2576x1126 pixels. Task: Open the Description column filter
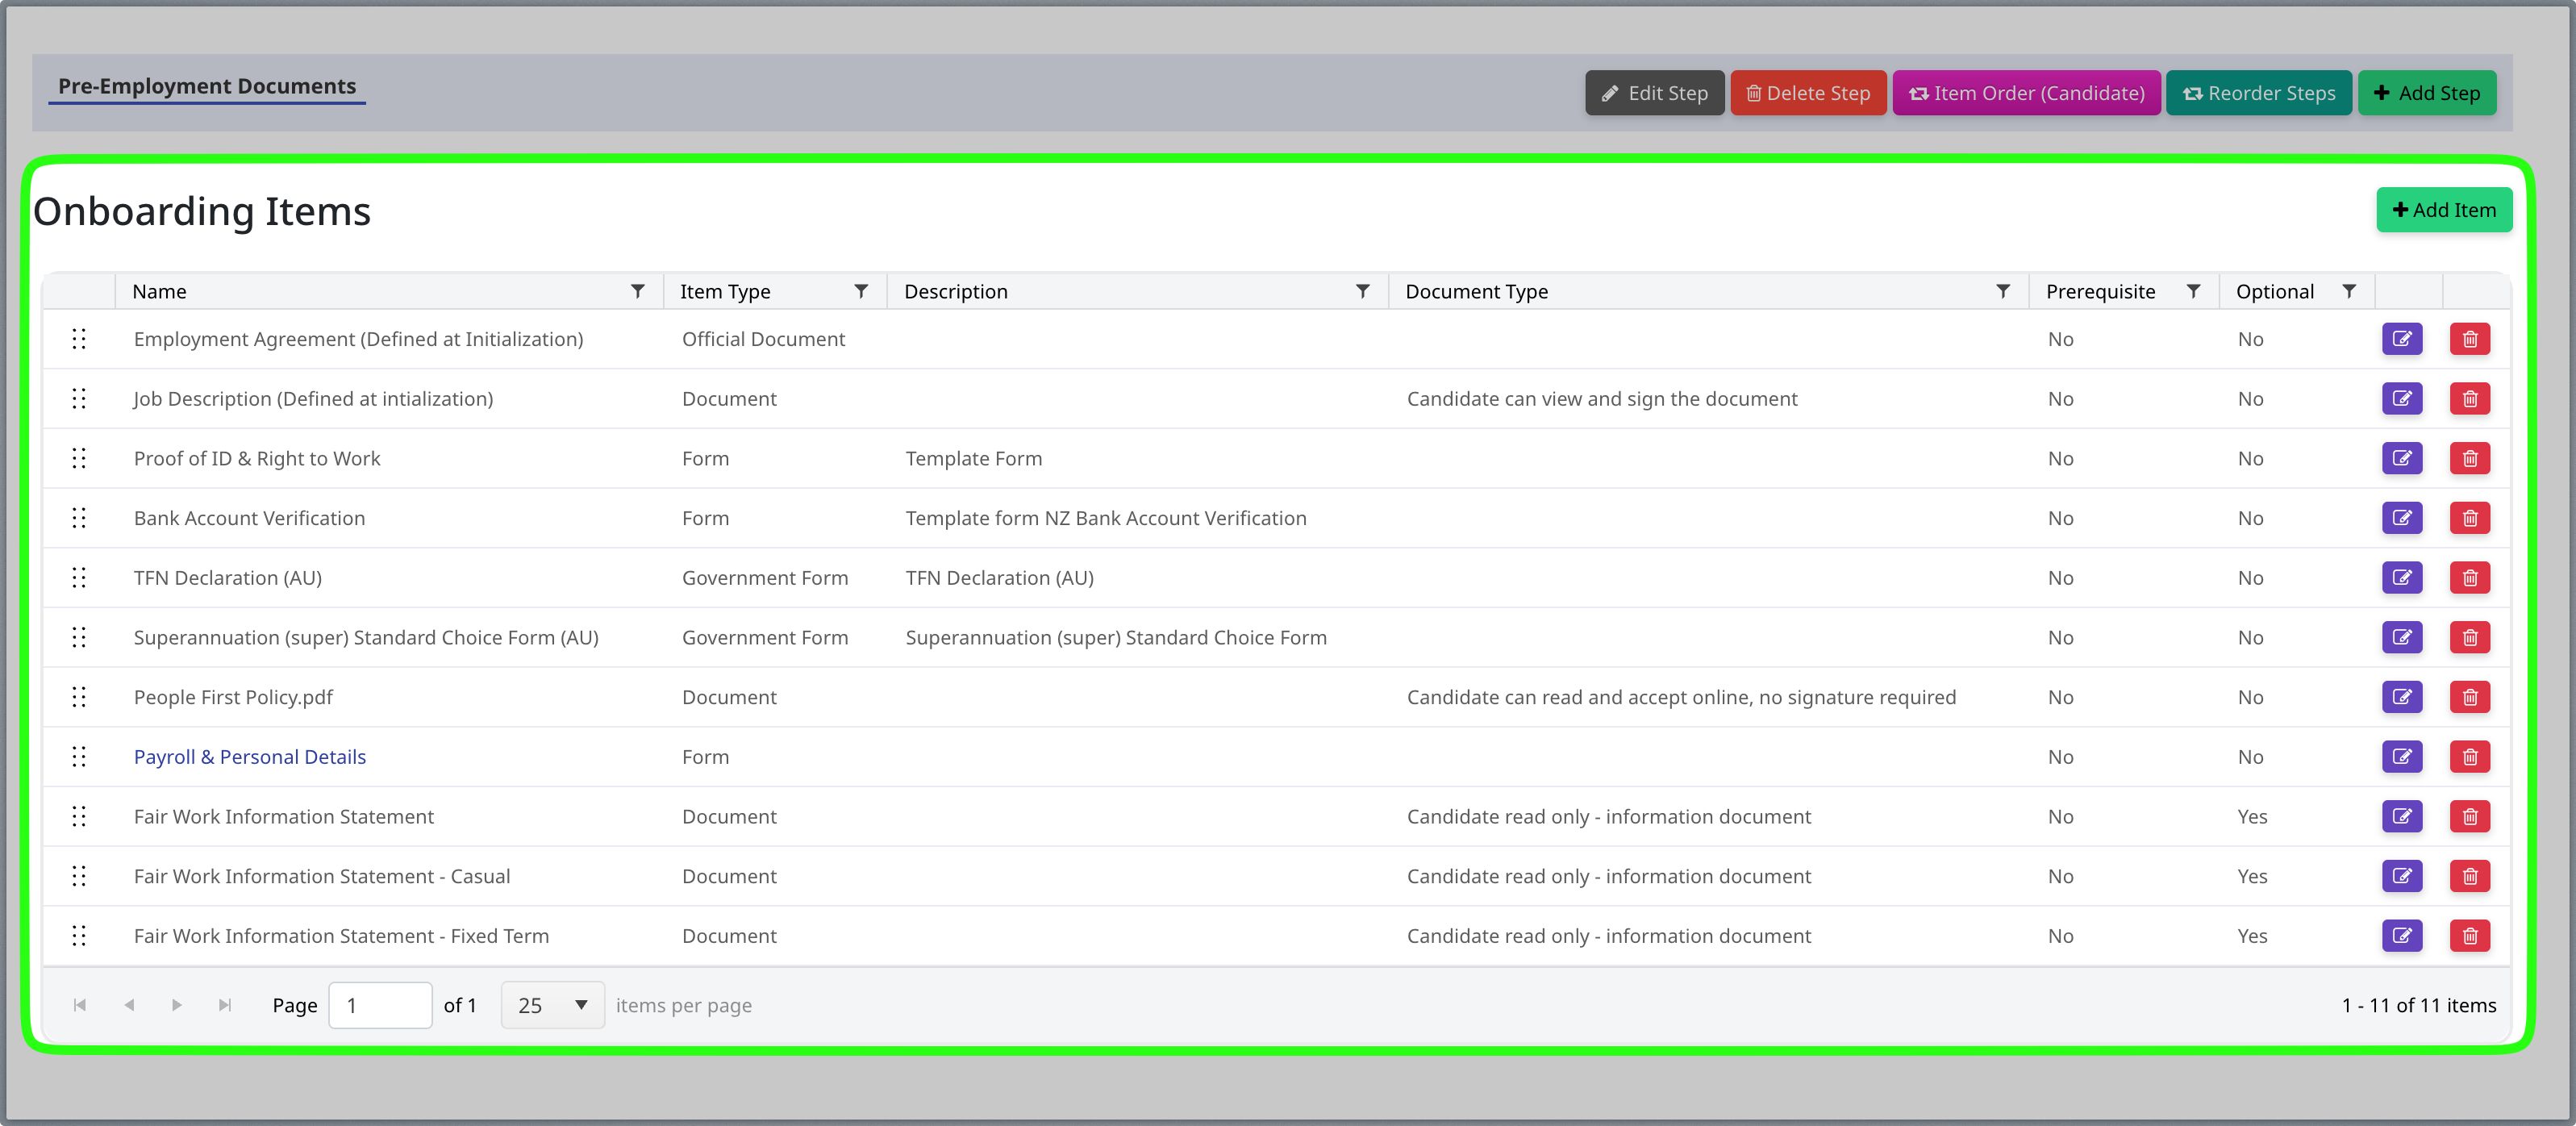click(1362, 291)
